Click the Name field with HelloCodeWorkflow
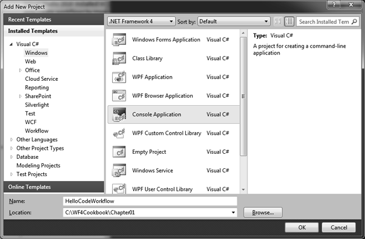Image resolution: width=365 pixels, height=239 pixels. 150,201
